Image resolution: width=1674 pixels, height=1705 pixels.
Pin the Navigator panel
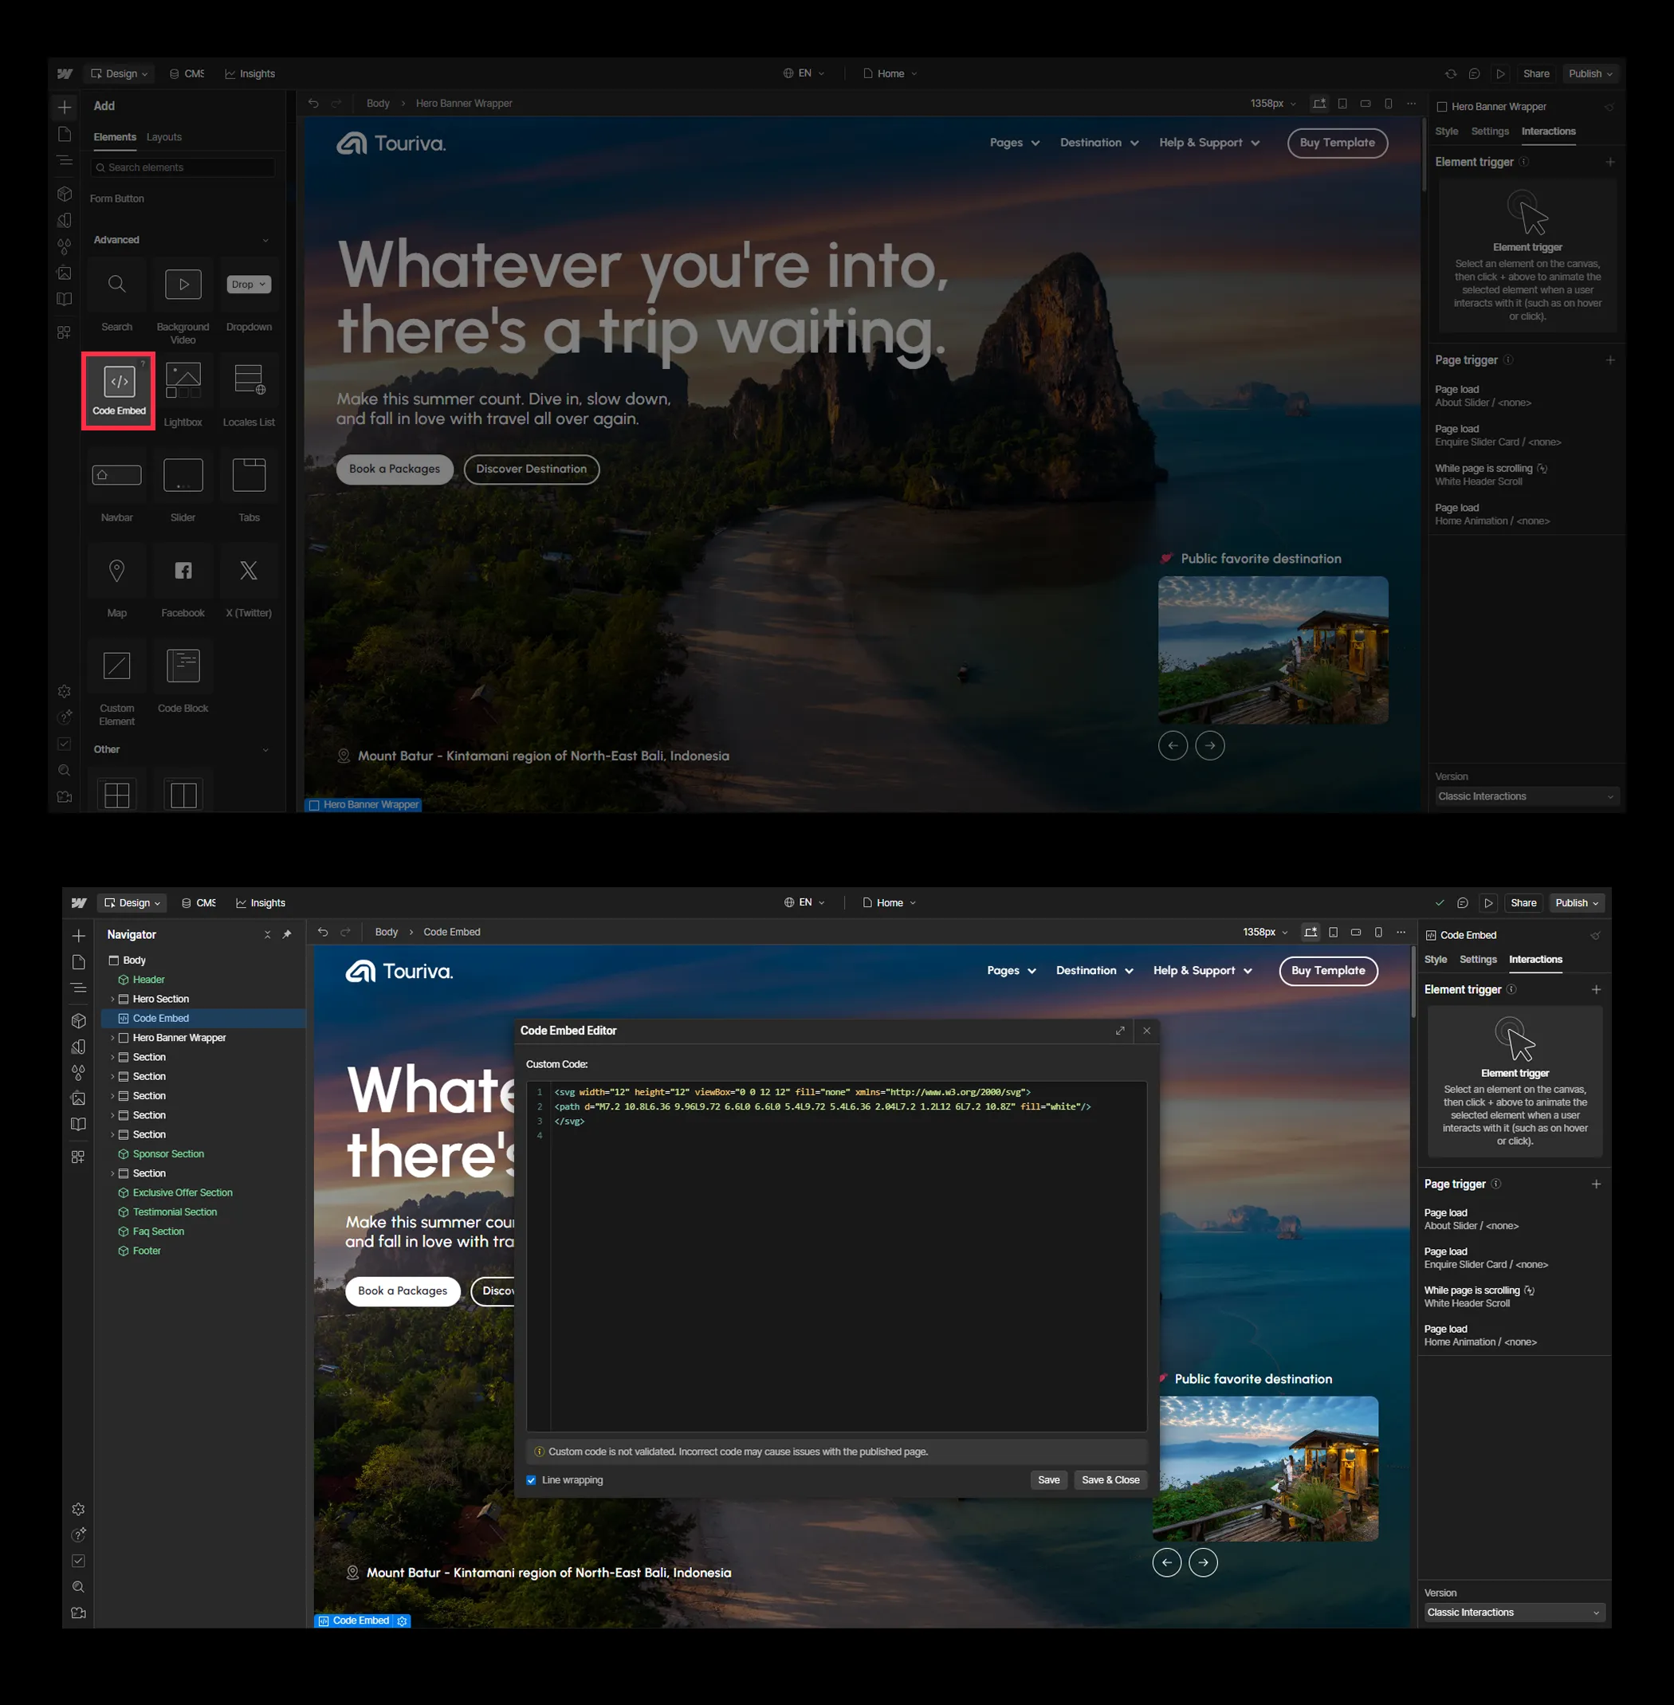point(287,935)
